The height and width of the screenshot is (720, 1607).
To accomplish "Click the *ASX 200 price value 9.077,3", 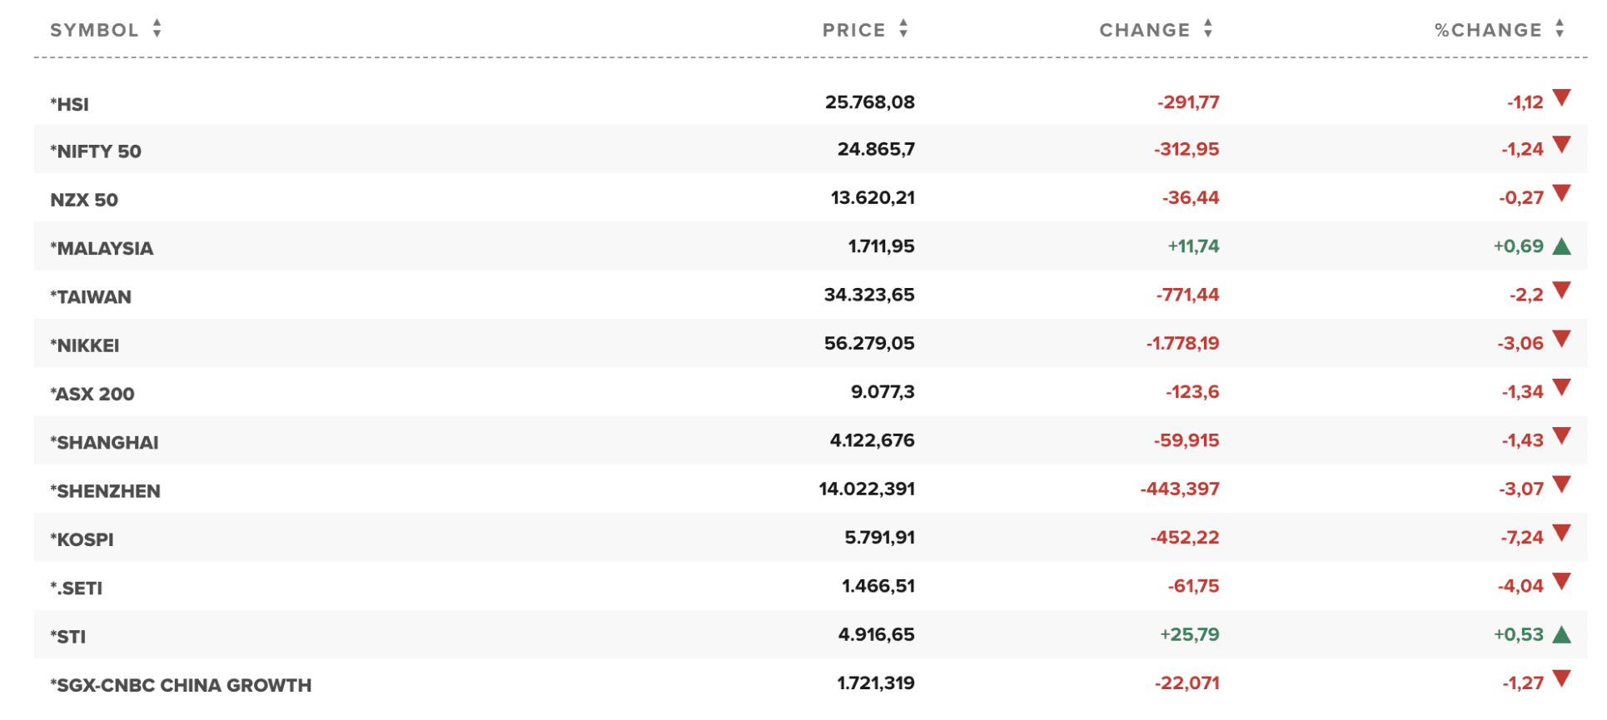I will (882, 391).
